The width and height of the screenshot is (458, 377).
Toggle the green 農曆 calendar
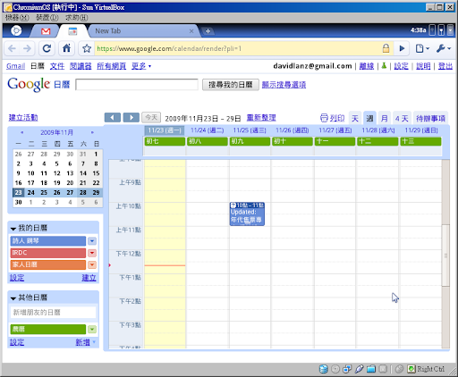click(48, 330)
